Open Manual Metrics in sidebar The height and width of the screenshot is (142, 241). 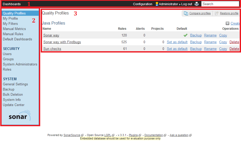coord(14,29)
